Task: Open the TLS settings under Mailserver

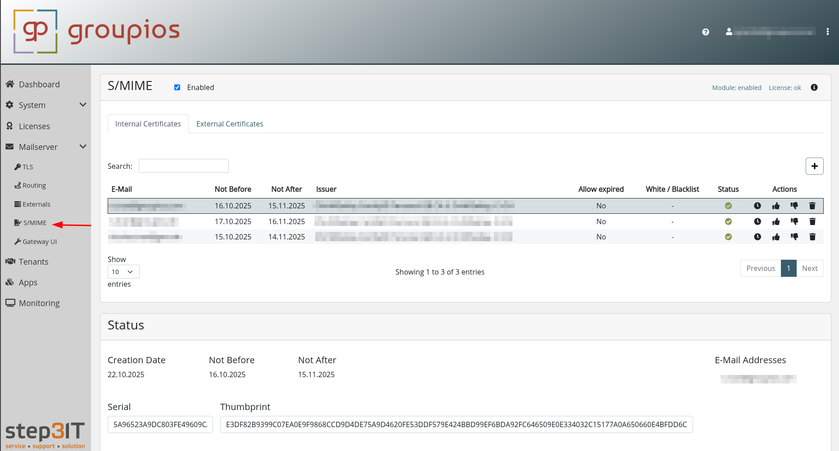Action: (27, 167)
